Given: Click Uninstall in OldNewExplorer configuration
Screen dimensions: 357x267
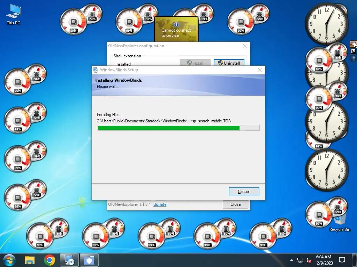Looking at the screenshot, I should tap(229, 63).
